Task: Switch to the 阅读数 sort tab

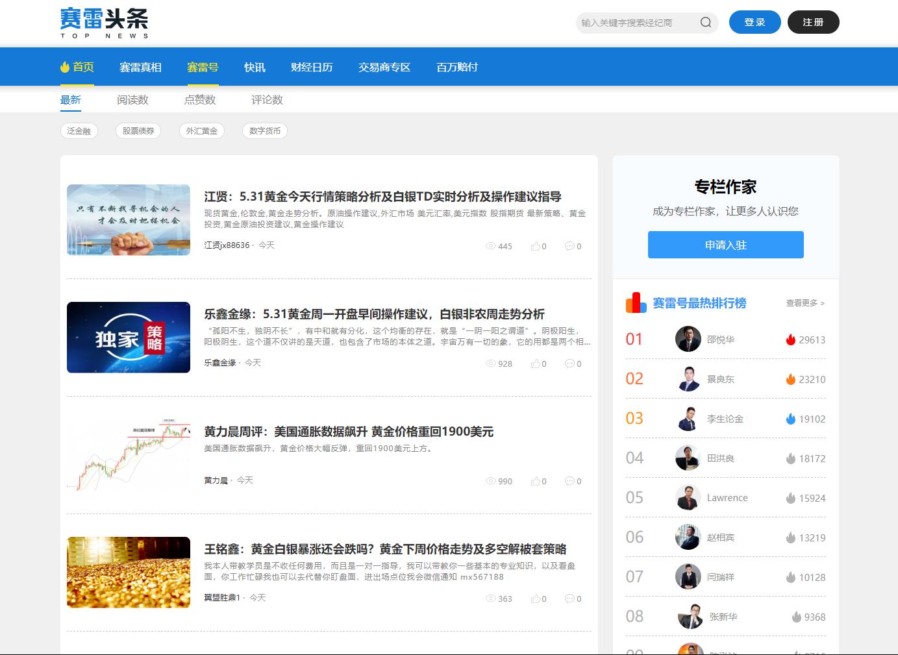Action: 132,100
